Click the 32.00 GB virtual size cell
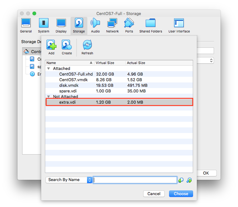238x207 pixels. coord(105,74)
